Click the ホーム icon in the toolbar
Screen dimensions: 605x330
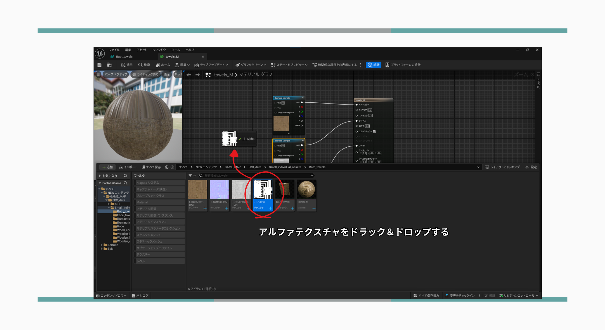tap(162, 65)
